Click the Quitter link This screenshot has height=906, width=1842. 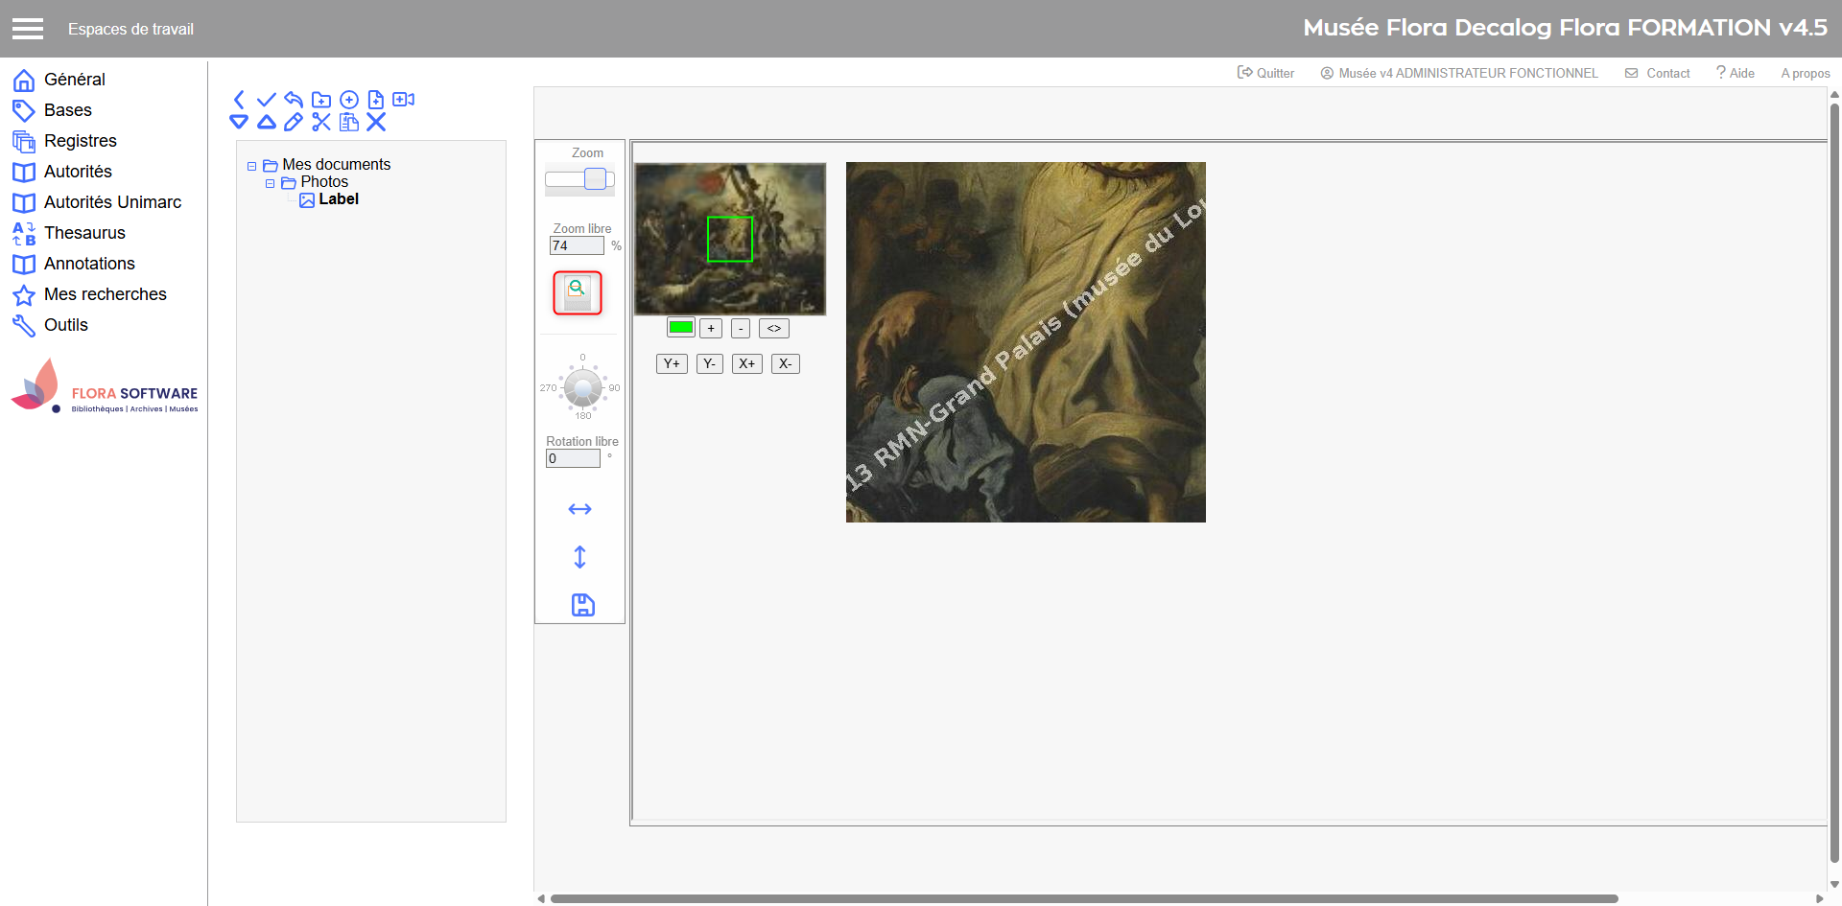[x=1266, y=73]
